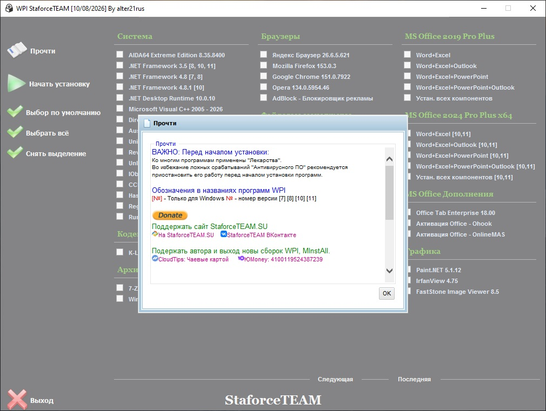Click Office Tab Enterprise 18.00 label

[x=456, y=213]
